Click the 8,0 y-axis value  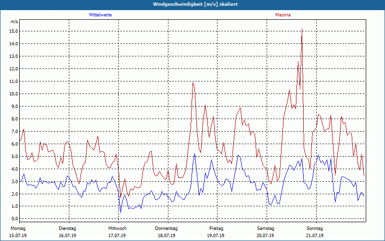pyautogui.click(x=14, y=119)
